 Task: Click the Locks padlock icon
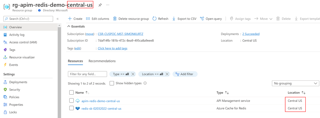pos(6,112)
